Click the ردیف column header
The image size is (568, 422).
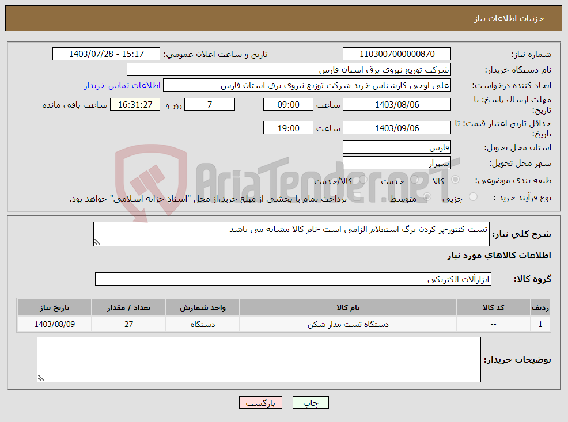[x=540, y=307]
